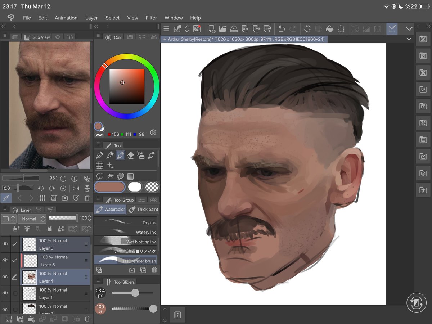Open the Edit menu

[x=42, y=18]
